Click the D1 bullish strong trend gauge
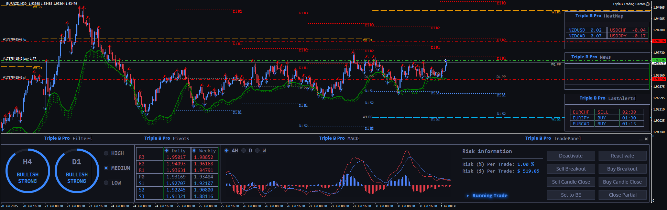 [77, 171]
